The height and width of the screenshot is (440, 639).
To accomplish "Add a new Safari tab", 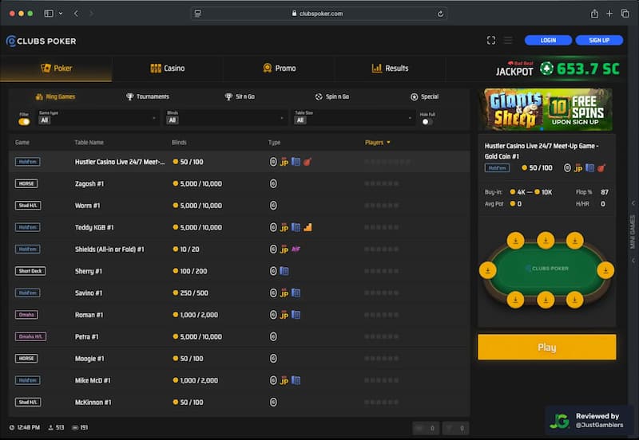I will pyautogui.click(x=609, y=14).
